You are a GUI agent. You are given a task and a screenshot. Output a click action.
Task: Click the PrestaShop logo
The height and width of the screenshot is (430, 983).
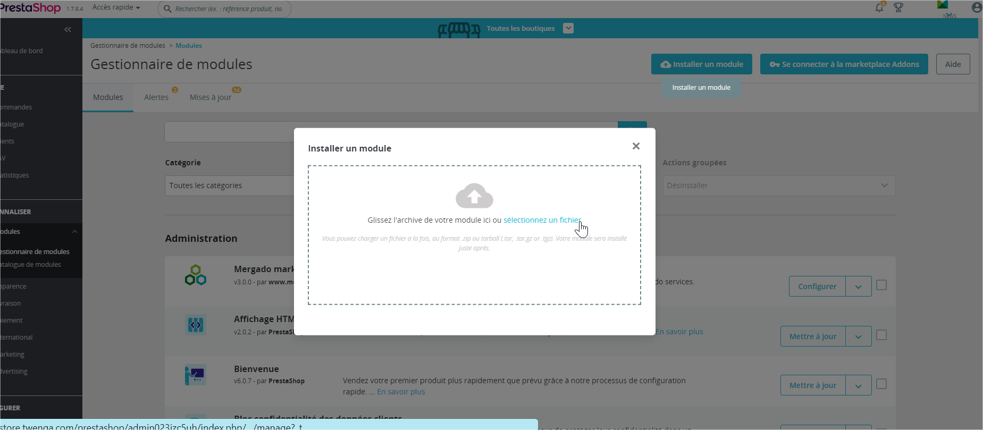(31, 7)
